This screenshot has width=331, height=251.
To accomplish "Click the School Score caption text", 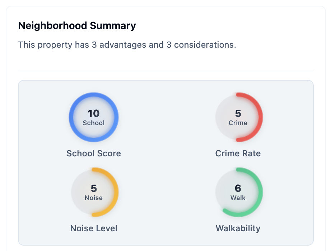I will tap(94, 153).
